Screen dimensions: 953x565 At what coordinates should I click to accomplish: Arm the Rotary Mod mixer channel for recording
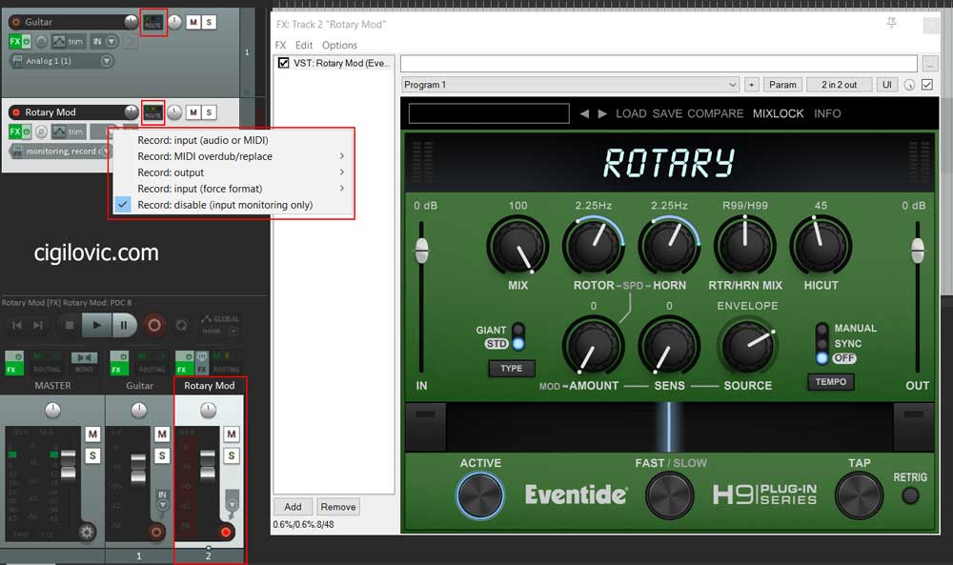(x=227, y=532)
